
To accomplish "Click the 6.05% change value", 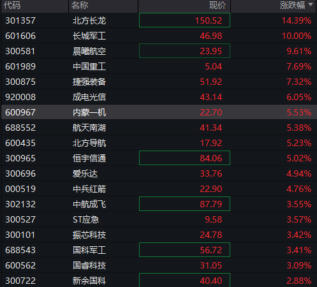I will click(299, 97).
